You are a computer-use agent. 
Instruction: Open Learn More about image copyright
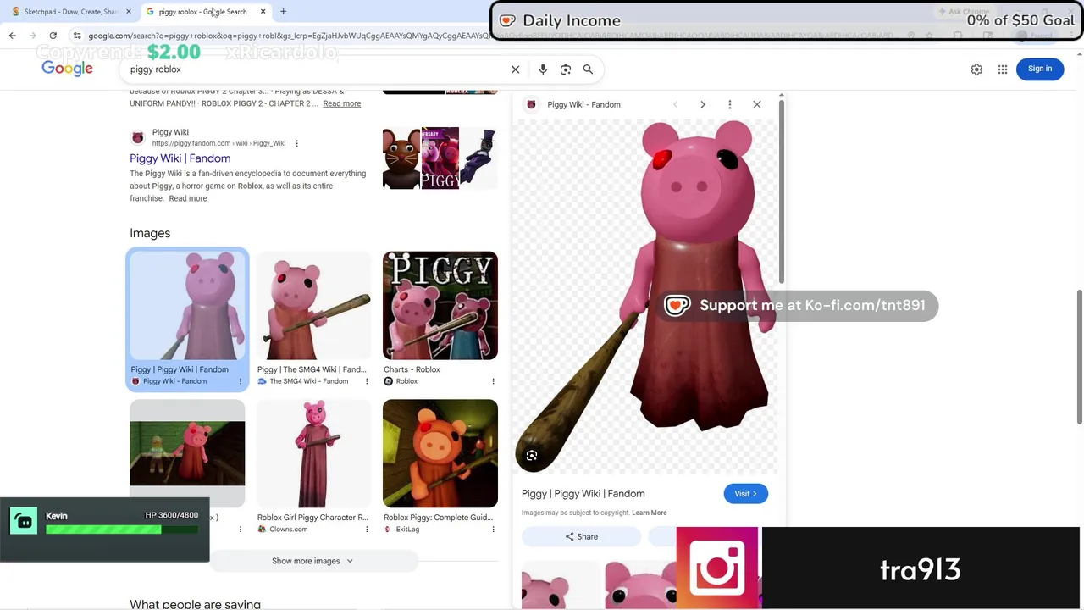click(x=649, y=513)
